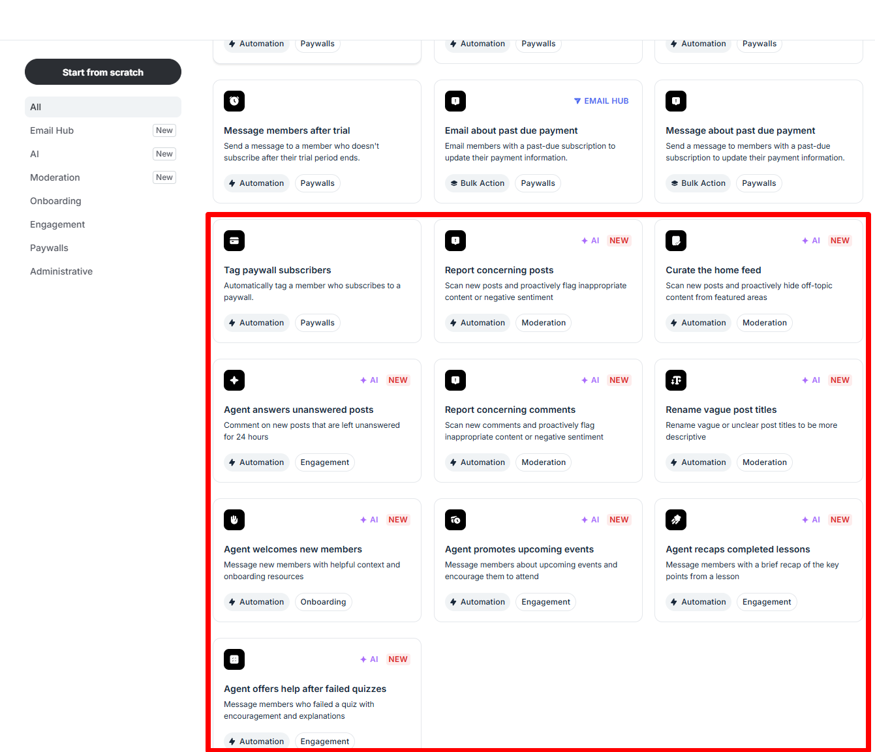Click Engagement tag on Agent promotes upcoming events
The image size is (875, 752).
pyautogui.click(x=546, y=602)
